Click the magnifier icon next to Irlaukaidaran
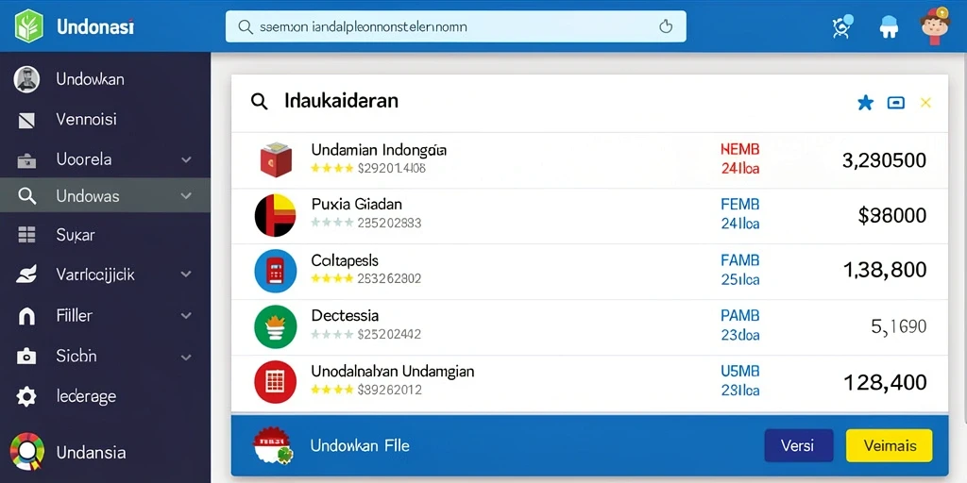This screenshot has height=483, width=967. coord(260,101)
